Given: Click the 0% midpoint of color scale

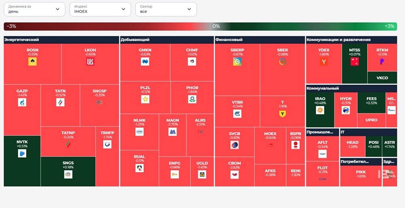Looking at the screenshot, I should [x=216, y=26].
